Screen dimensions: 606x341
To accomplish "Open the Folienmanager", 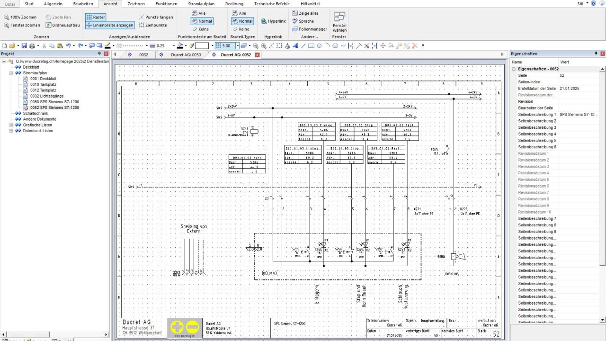I will pos(310,29).
